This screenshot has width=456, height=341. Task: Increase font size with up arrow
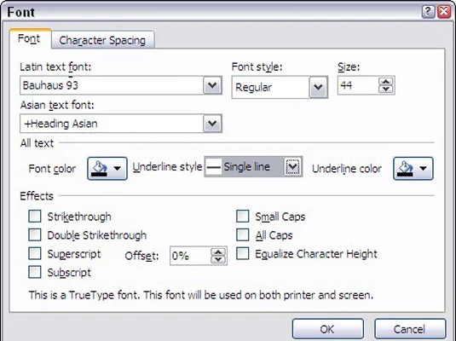point(386,82)
